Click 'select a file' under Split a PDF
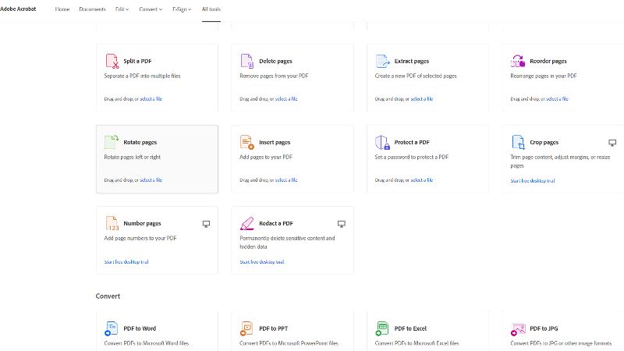Image resolution: width=624 pixels, height=351 pixels. [151, 99]
